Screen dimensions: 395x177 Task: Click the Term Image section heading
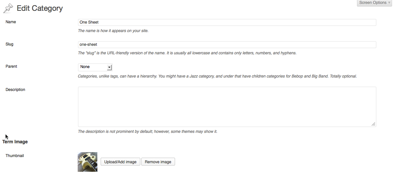[15, 142]
